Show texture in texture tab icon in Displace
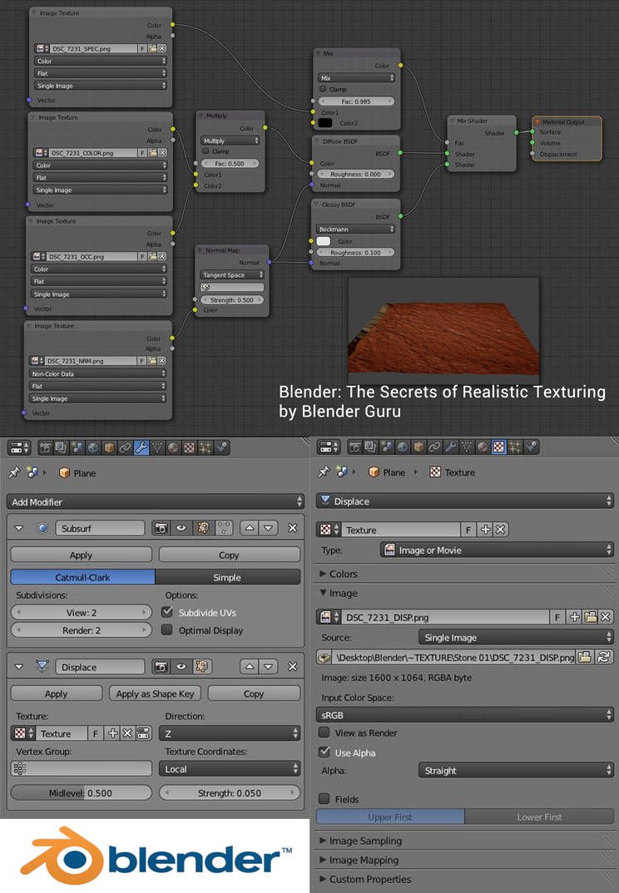 [143, 733]
